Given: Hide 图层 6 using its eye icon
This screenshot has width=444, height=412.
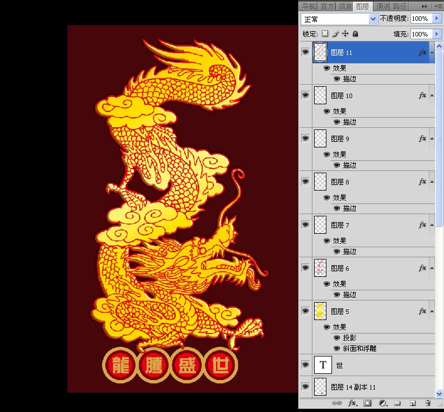Looking at the screenshot, I should point(305,268).
